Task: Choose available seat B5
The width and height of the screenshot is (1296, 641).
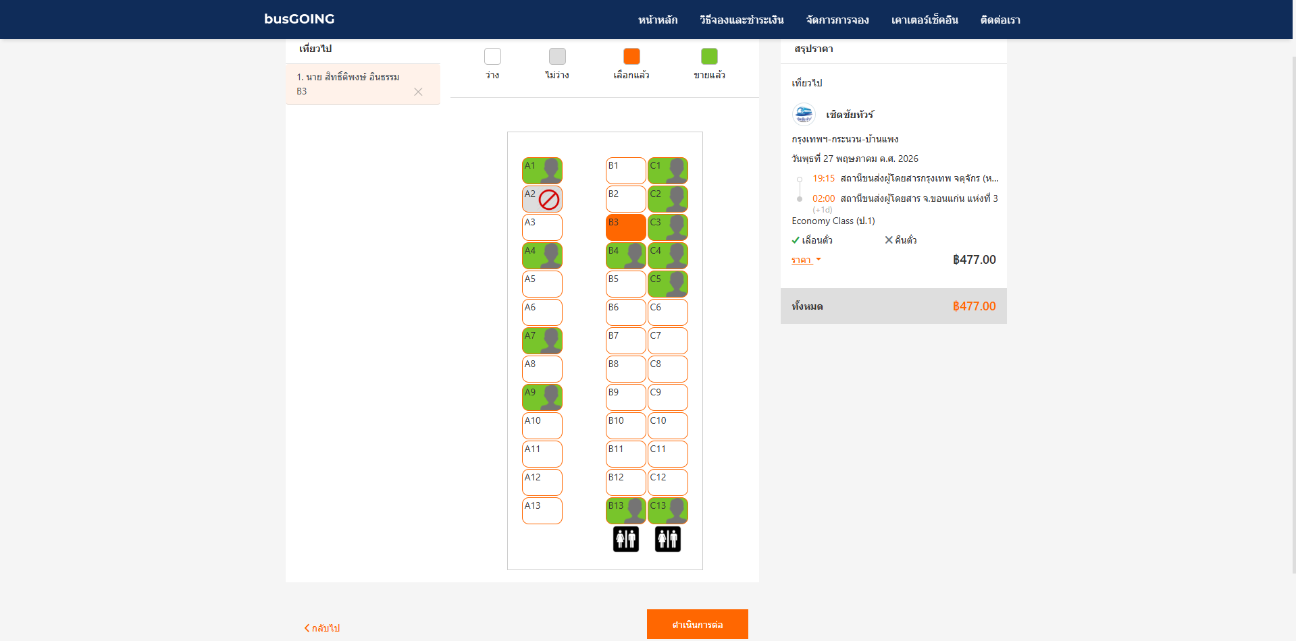Action: 626,284
